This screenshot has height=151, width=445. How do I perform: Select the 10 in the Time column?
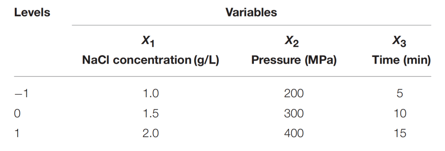coord(400,113)
